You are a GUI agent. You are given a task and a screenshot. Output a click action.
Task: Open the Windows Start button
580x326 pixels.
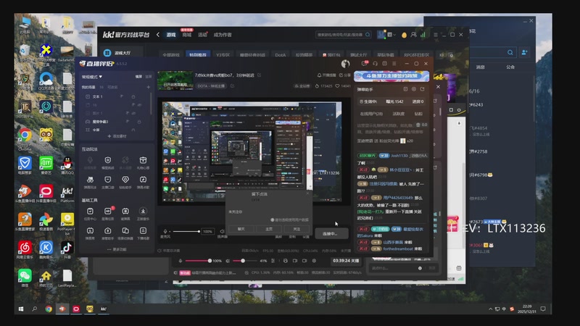(21, 309)
